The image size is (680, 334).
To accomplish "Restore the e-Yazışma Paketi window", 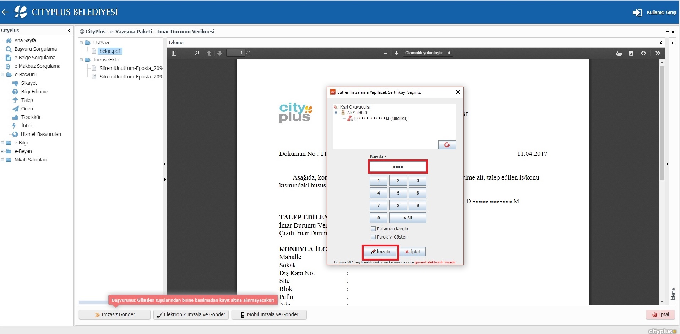I will (x=667, y=32).
